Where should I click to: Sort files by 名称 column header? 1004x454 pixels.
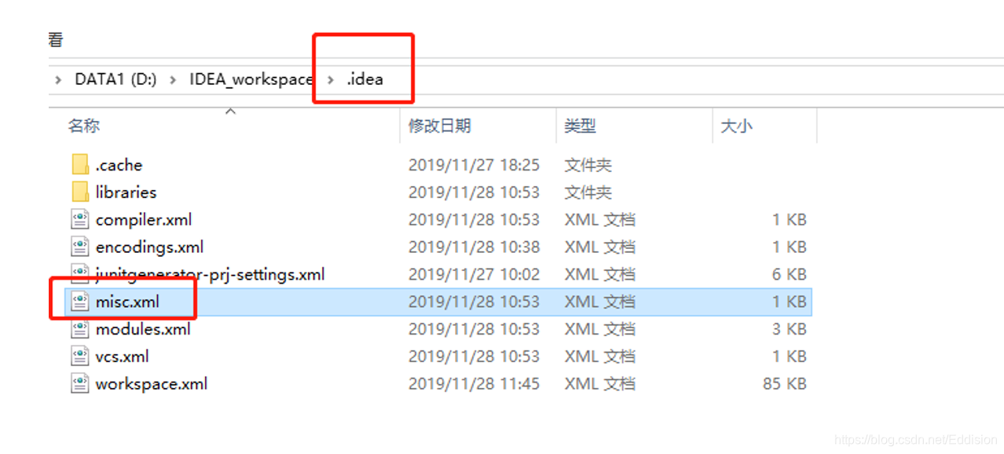[84, 126]
